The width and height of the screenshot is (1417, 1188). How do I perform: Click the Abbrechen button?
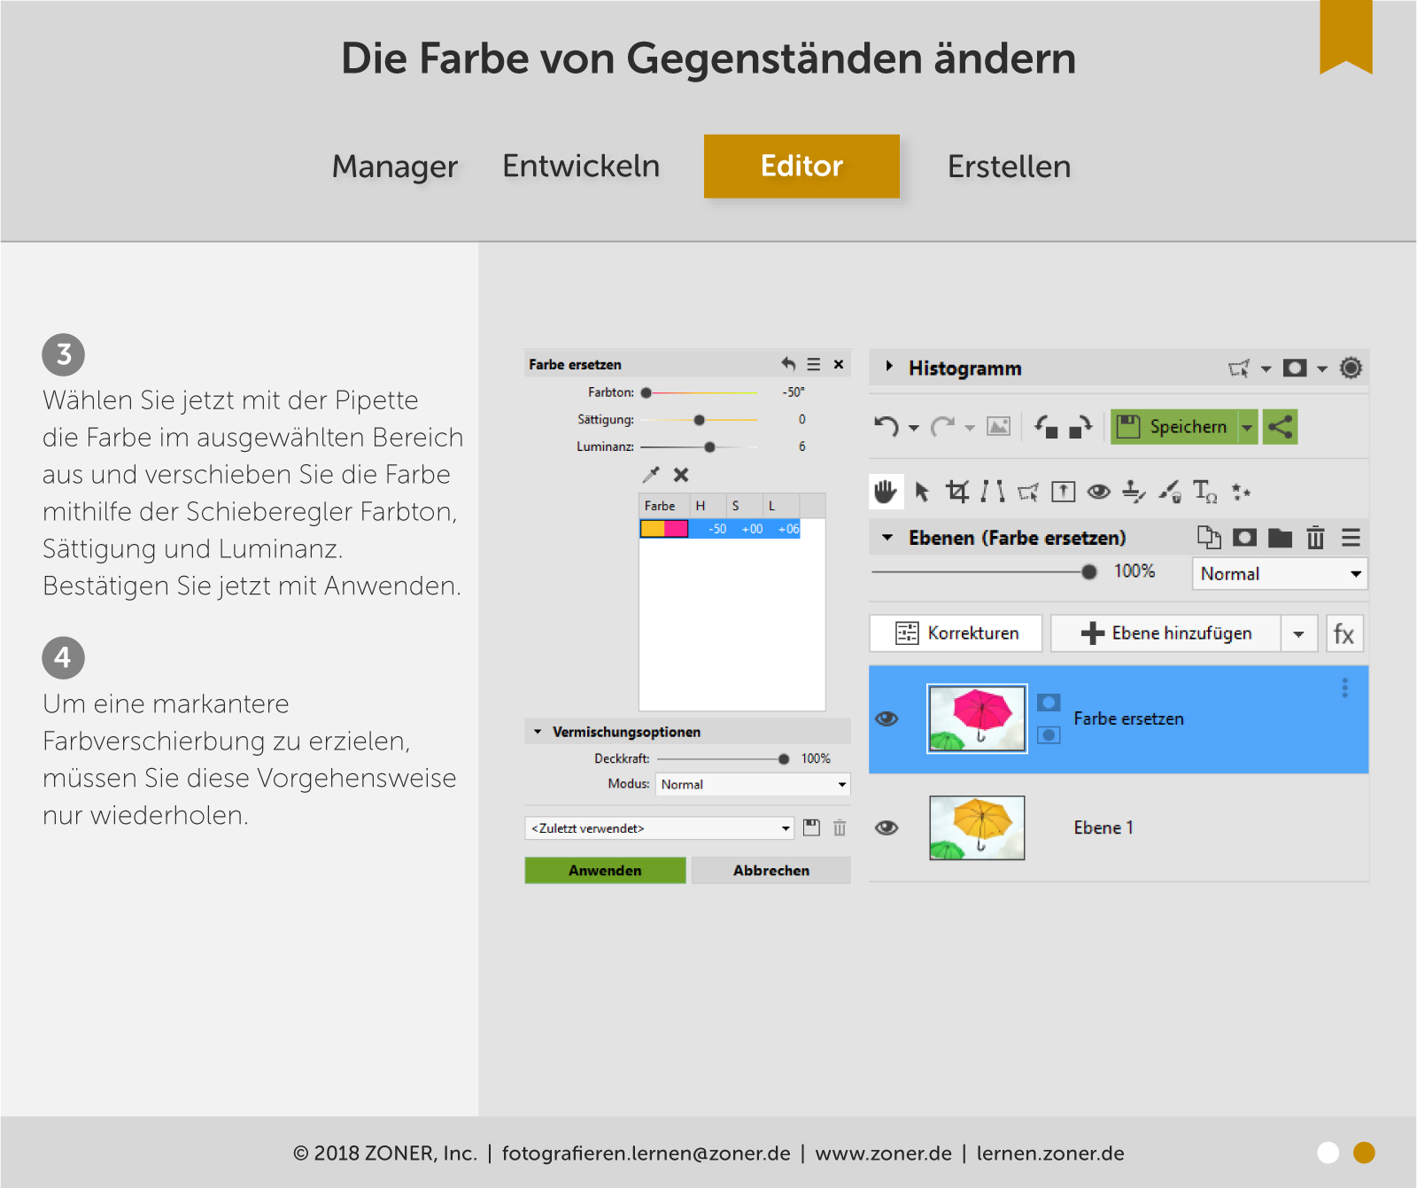[771, 870]
